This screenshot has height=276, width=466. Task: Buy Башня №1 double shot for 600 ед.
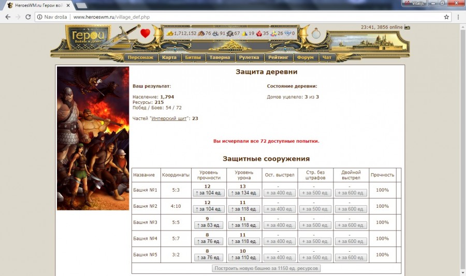pyautogui.click(x=351, y=193)
